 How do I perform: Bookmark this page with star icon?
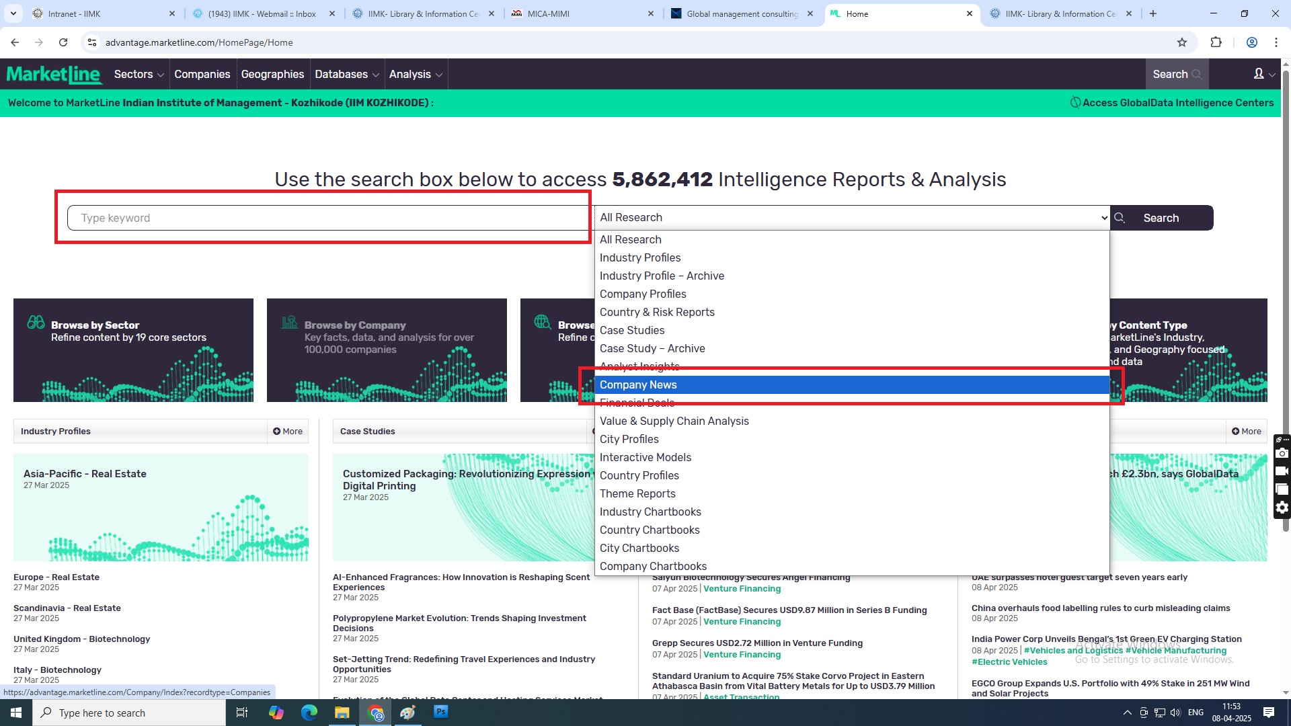(x=1182, y=42)
